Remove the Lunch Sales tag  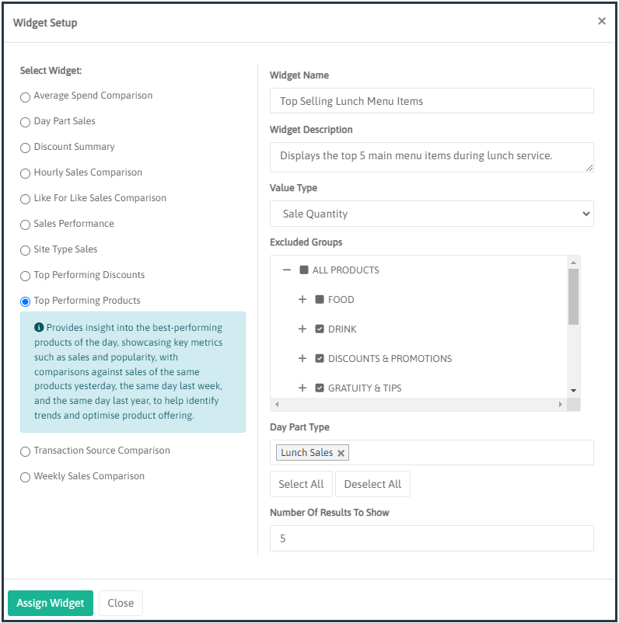[341, 454]
